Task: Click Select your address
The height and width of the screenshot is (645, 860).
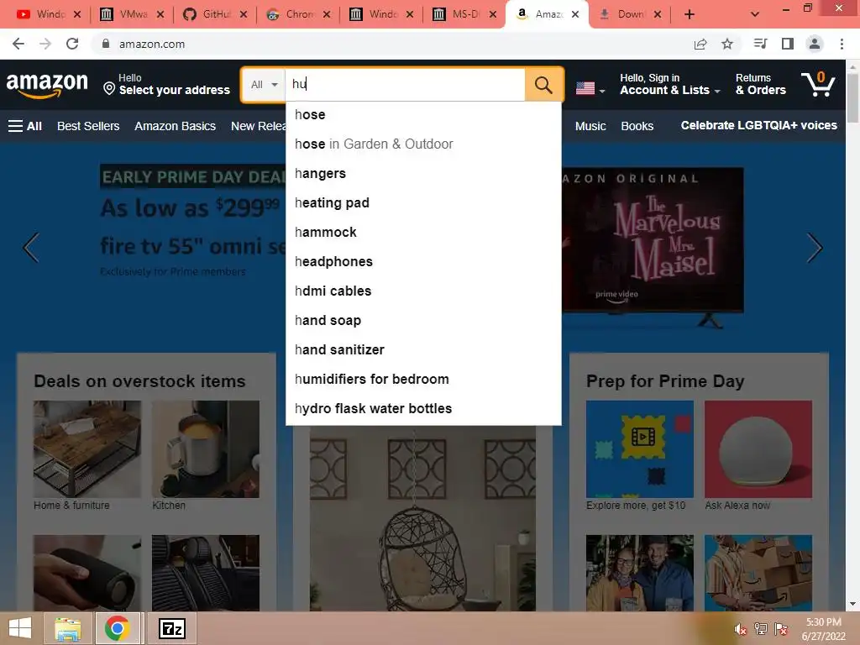Action: coord(175,90)
